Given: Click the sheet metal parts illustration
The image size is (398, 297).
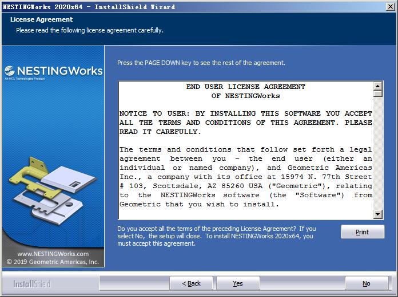Looking at the screenshot, I should [53, 191].
